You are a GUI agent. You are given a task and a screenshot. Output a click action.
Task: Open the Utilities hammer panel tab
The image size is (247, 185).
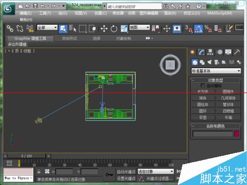point(237,52)
